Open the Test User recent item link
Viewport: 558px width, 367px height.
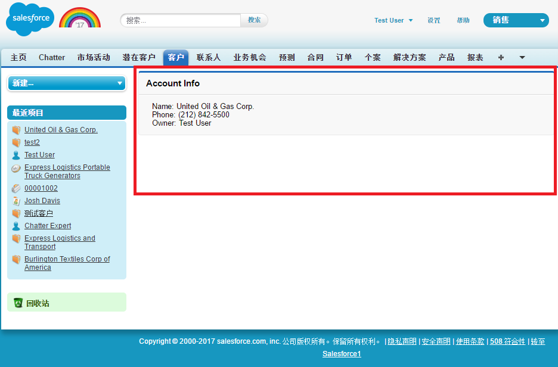pyautogui.click(x=39, y=155)
